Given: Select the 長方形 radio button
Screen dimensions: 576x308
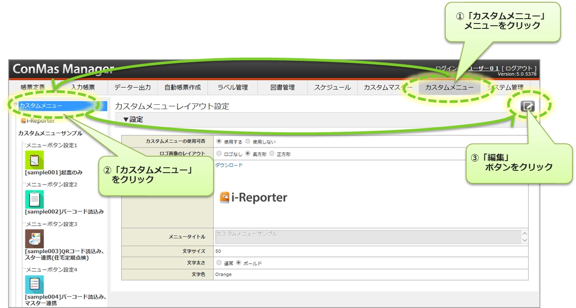Looking at the screenshot, I should 248,154.
